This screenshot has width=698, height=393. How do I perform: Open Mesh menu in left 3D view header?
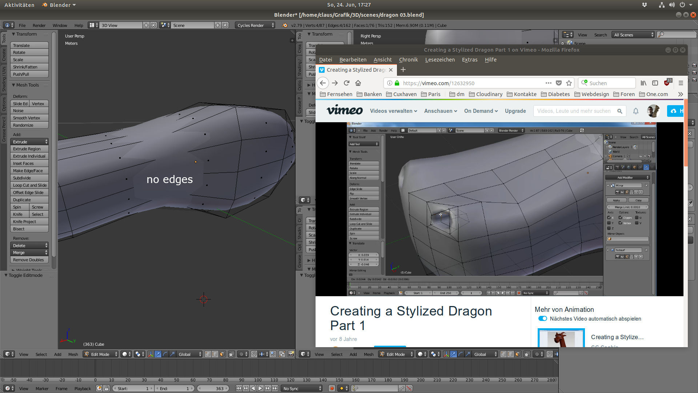point(73,354)
